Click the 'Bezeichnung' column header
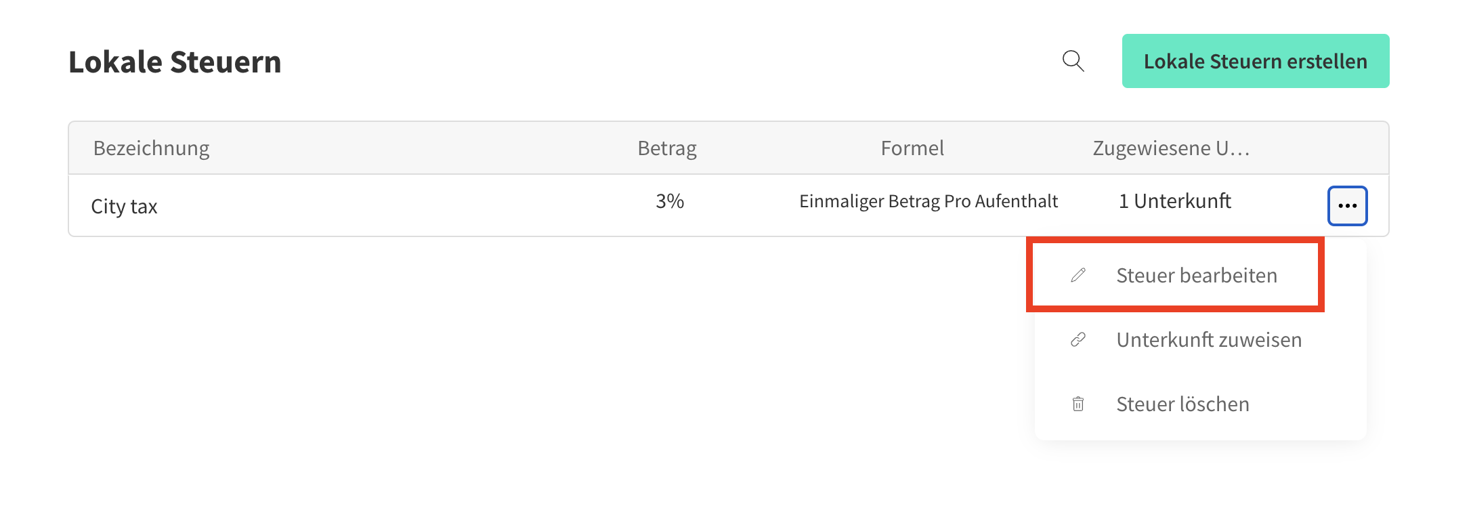1471x527 pixels. pos(151,148)
